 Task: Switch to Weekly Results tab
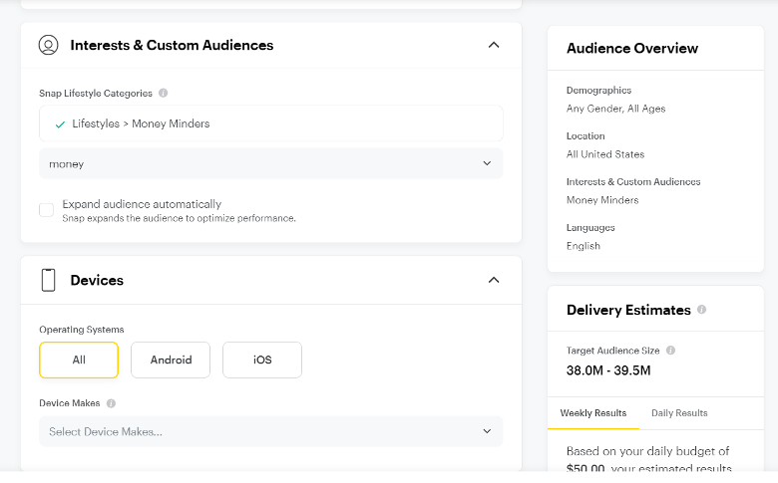(x=593, y=413)
